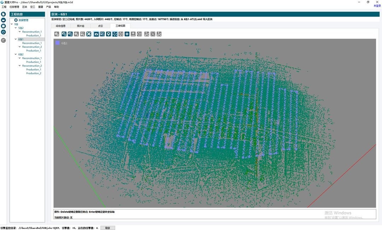Click the new project document icon in sidebar
Viewport: 382px width, 230px height.
click(4, 14)
